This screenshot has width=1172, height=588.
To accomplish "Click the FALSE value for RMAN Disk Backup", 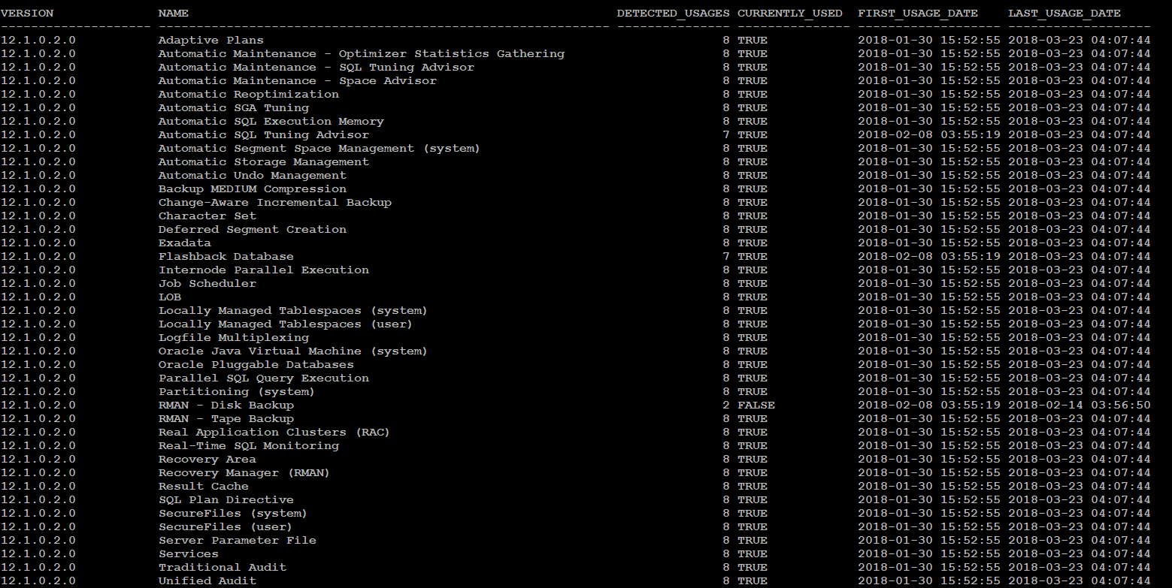I will 756,405.
